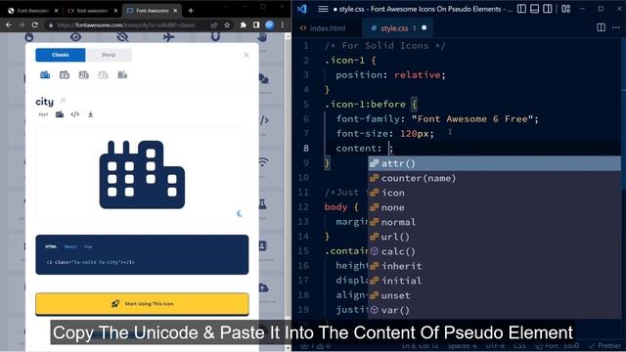Copy the city SVG code icon

[x=75, y=114]
